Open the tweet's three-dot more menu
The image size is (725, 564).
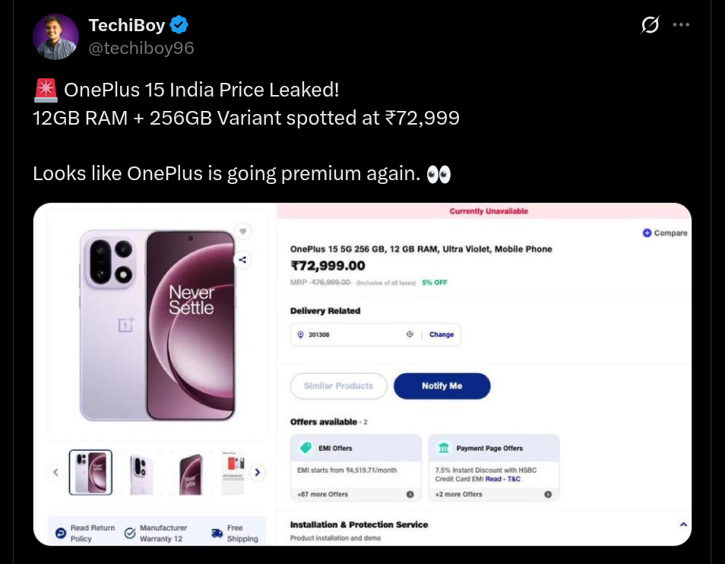click(x=682, y=25)
